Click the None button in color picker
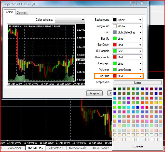The height and width of the screenshot is (152, 165). pyautogui.click(x=137, y=83)
